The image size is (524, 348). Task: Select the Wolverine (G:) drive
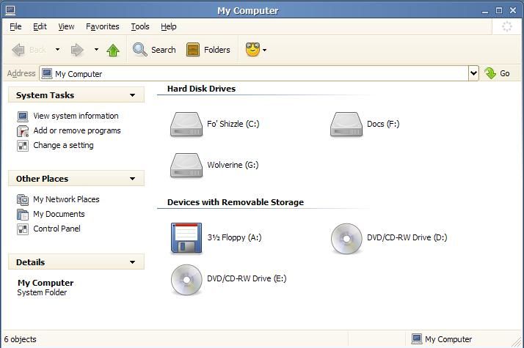(186, 165)
